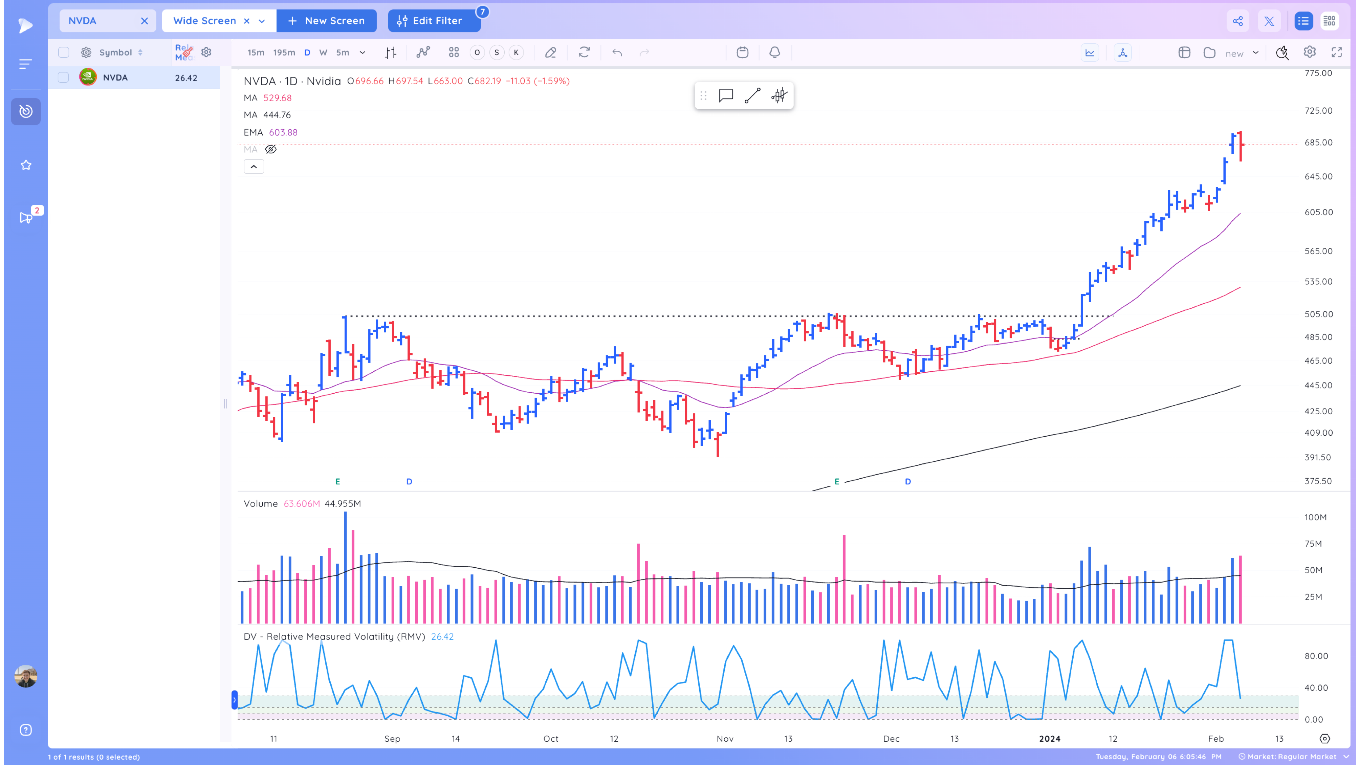Open the settings gear beside Relative Measured column
The width and height of the screenshot is (1360, 765).
206,52
